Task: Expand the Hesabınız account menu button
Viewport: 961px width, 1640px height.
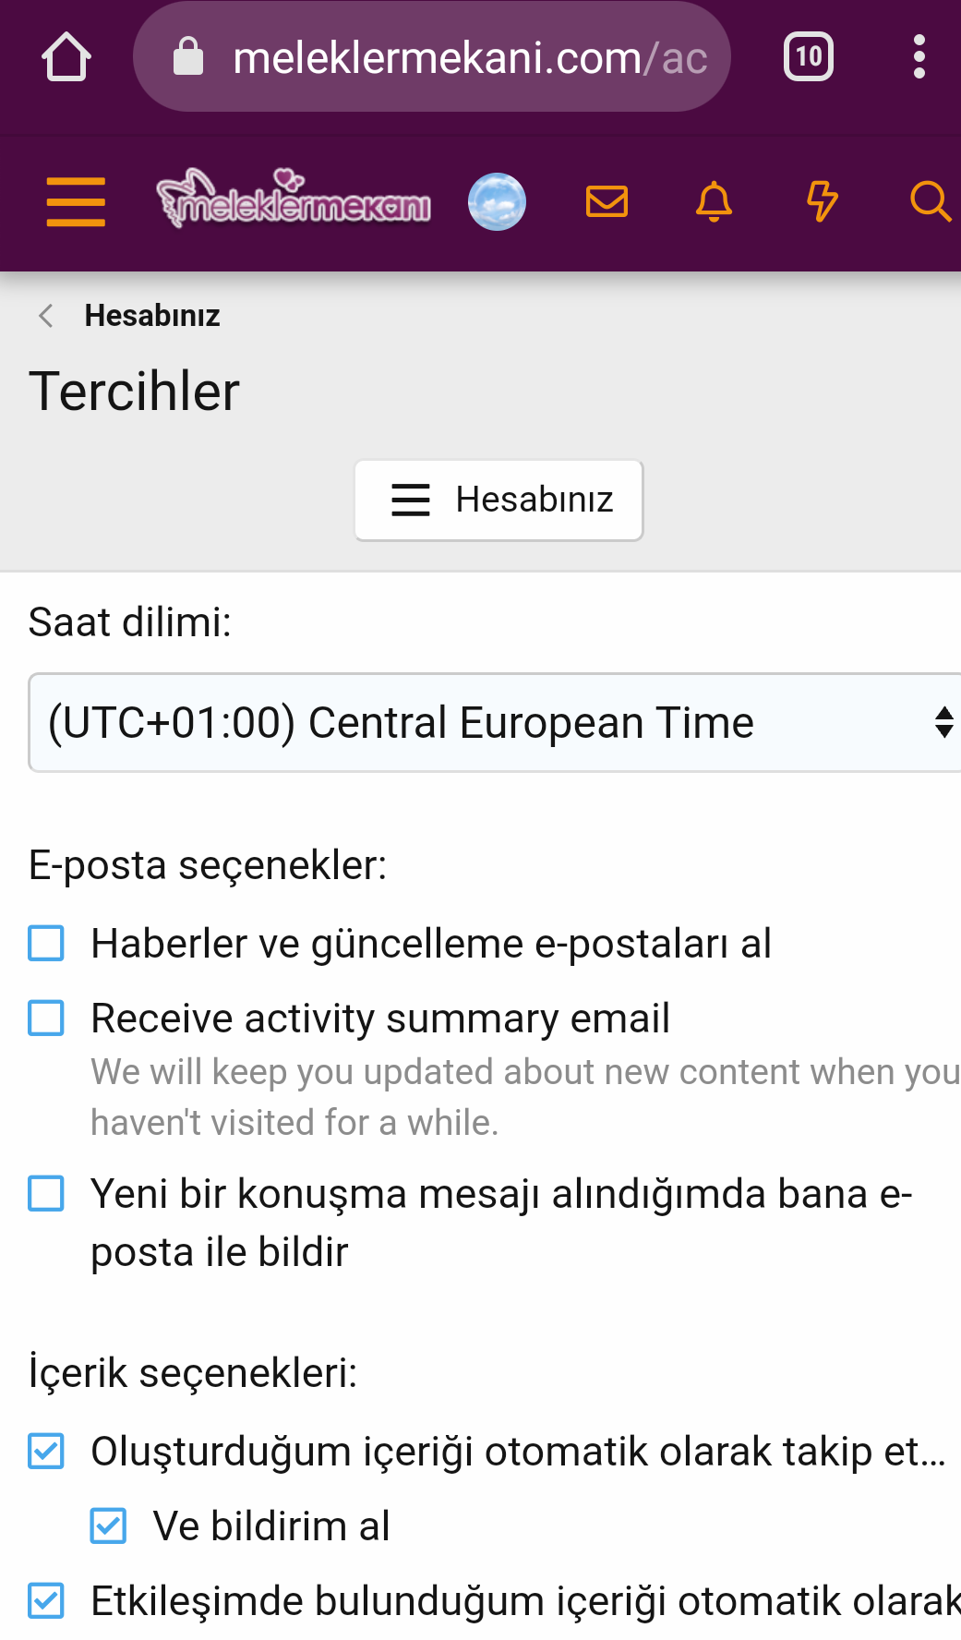Action: pos(499,500)
